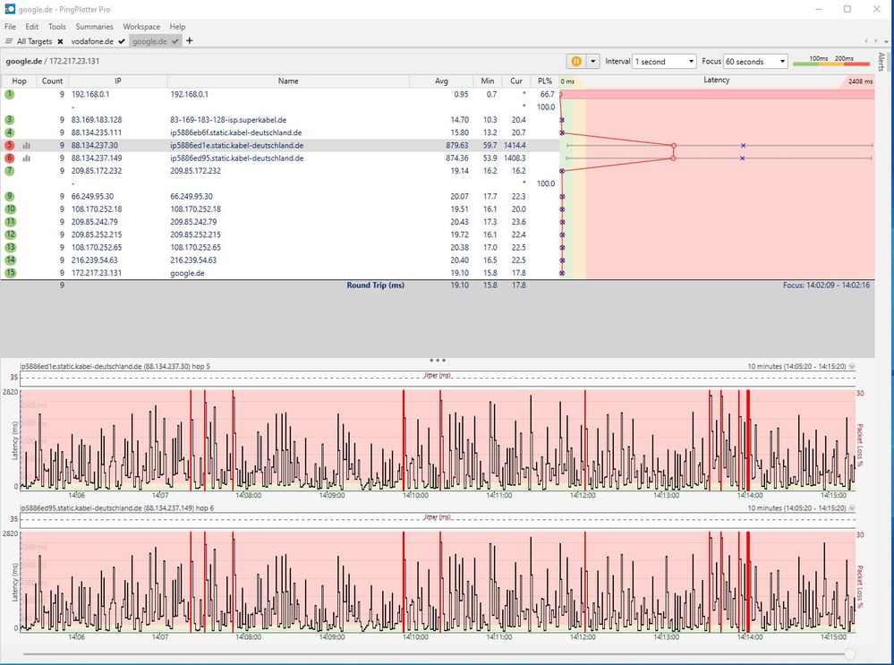Click the three-dot splitter above the graphs

point(438,360)
